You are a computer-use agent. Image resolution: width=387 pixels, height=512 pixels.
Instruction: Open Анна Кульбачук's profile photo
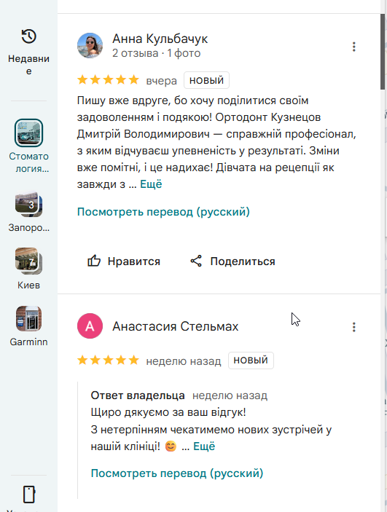[x=90, y=45]
